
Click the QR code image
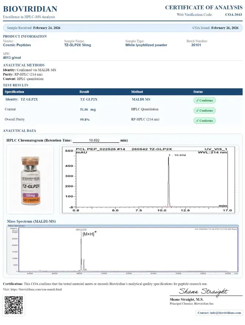[x=14, y=305]
